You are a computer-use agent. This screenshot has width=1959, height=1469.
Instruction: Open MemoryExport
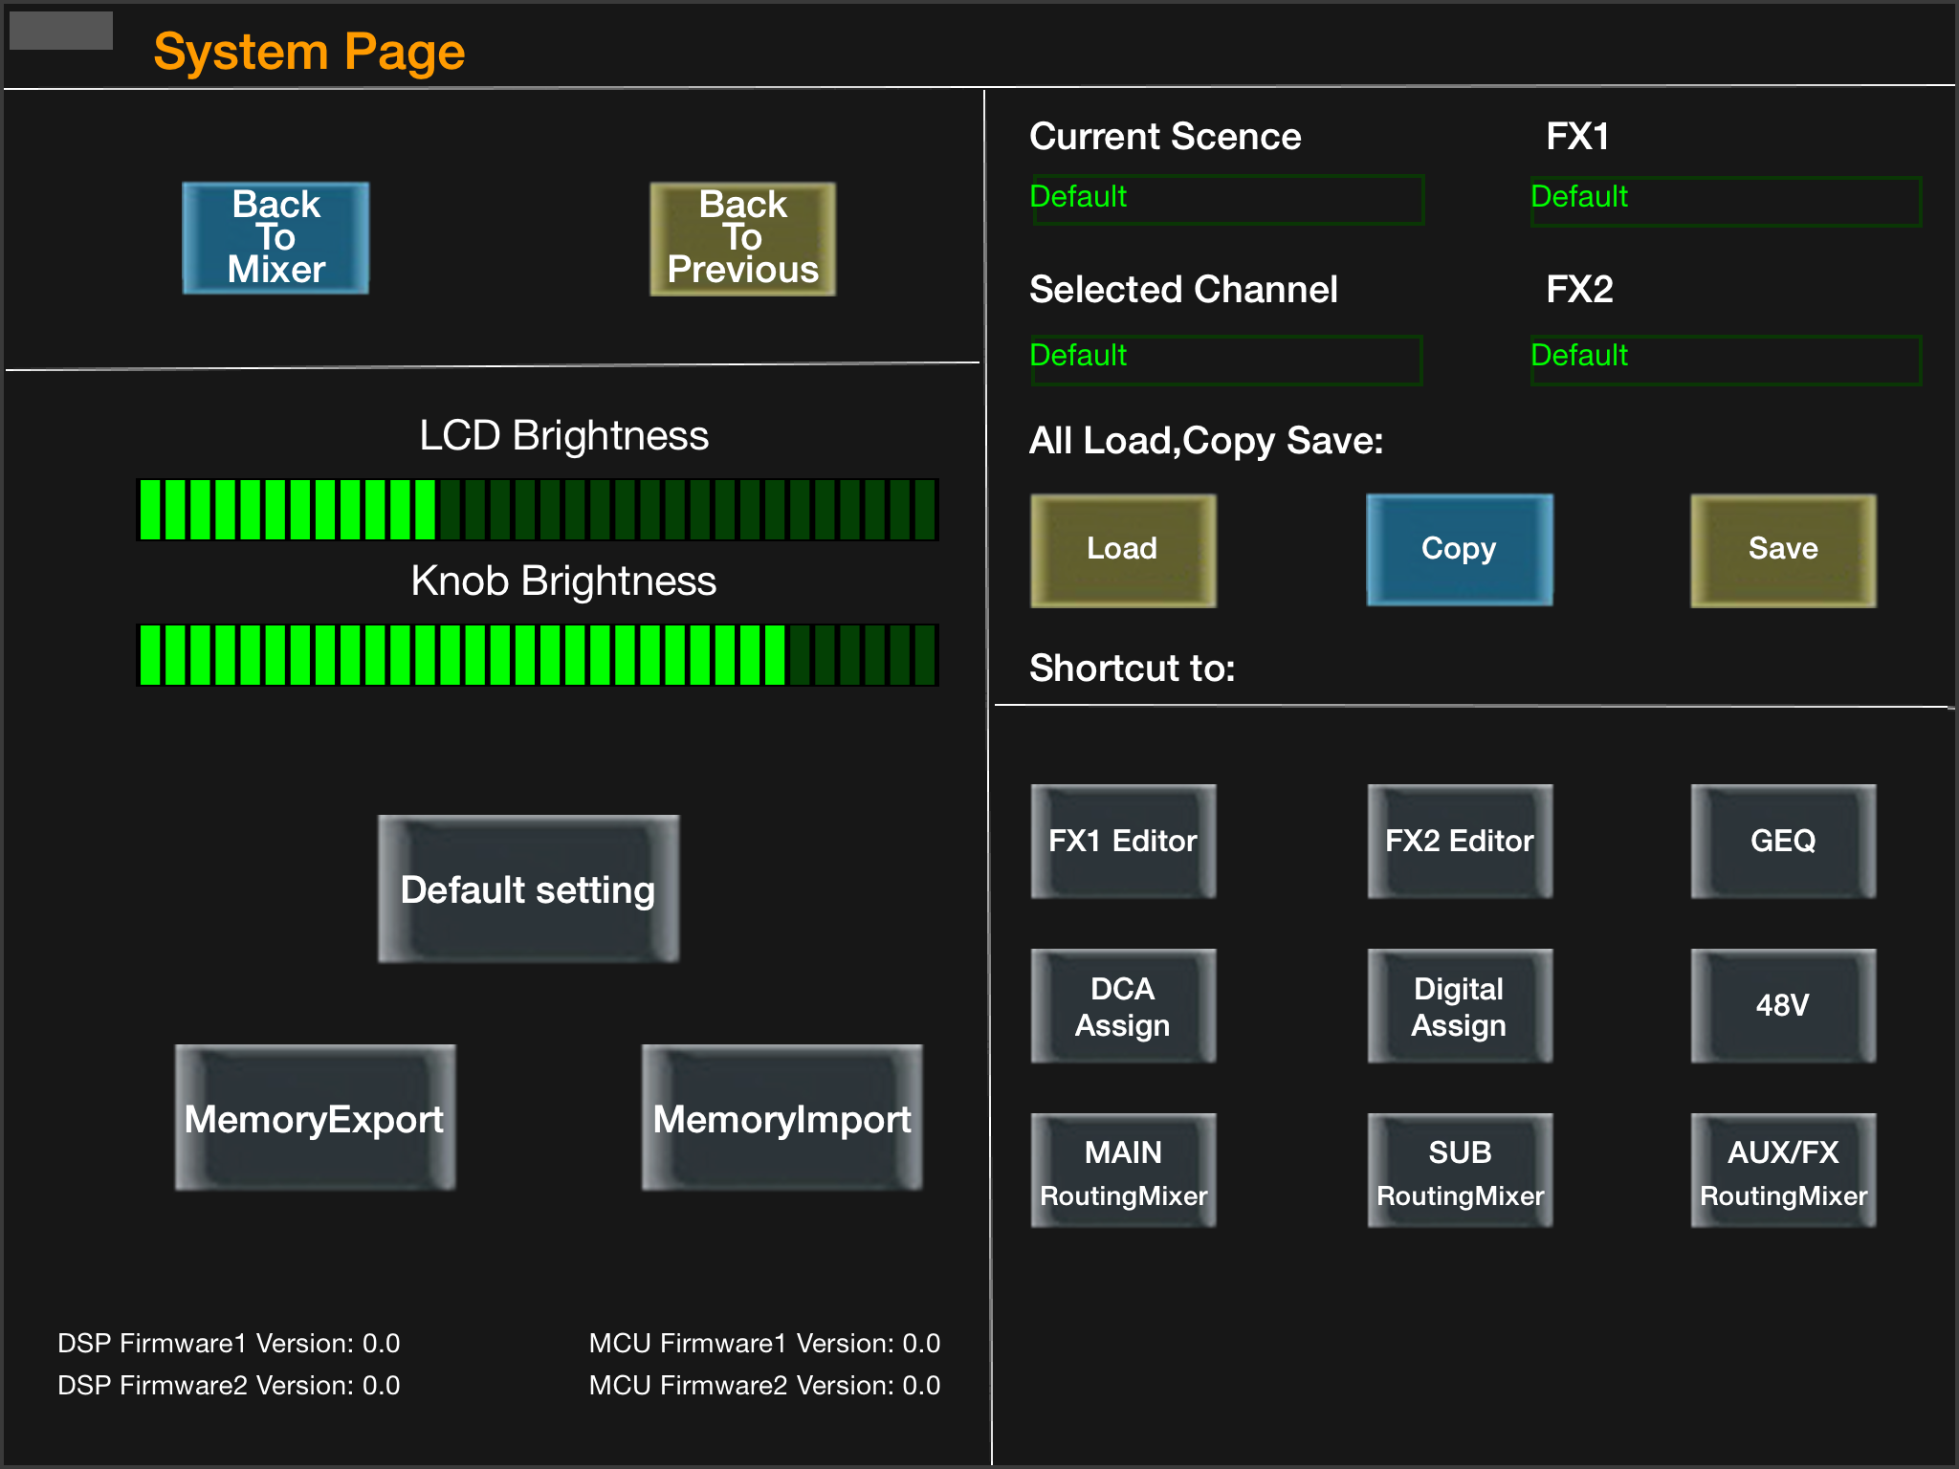pos(315,1118)
